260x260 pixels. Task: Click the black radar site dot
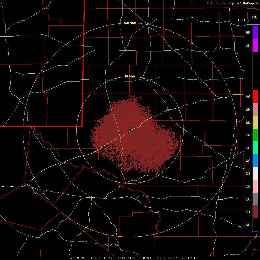click(x=130, y=130)
